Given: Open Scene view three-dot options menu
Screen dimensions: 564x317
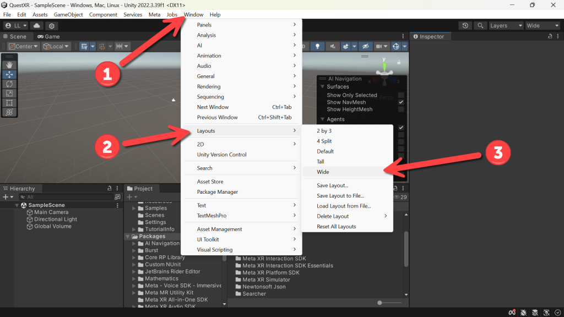Looking at the screenshot, I should click(x=403, y=36).
